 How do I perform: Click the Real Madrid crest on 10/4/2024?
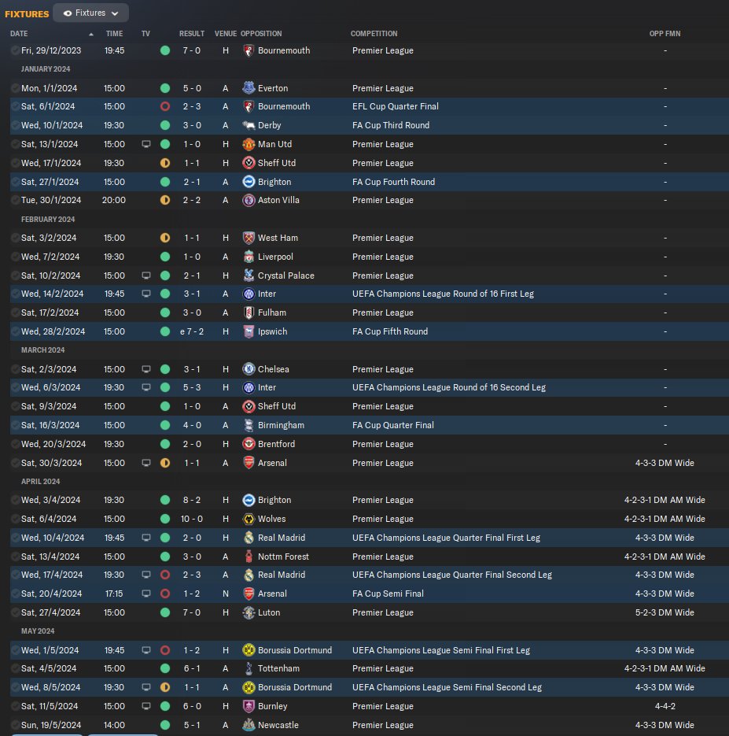[x=249, y=538]
